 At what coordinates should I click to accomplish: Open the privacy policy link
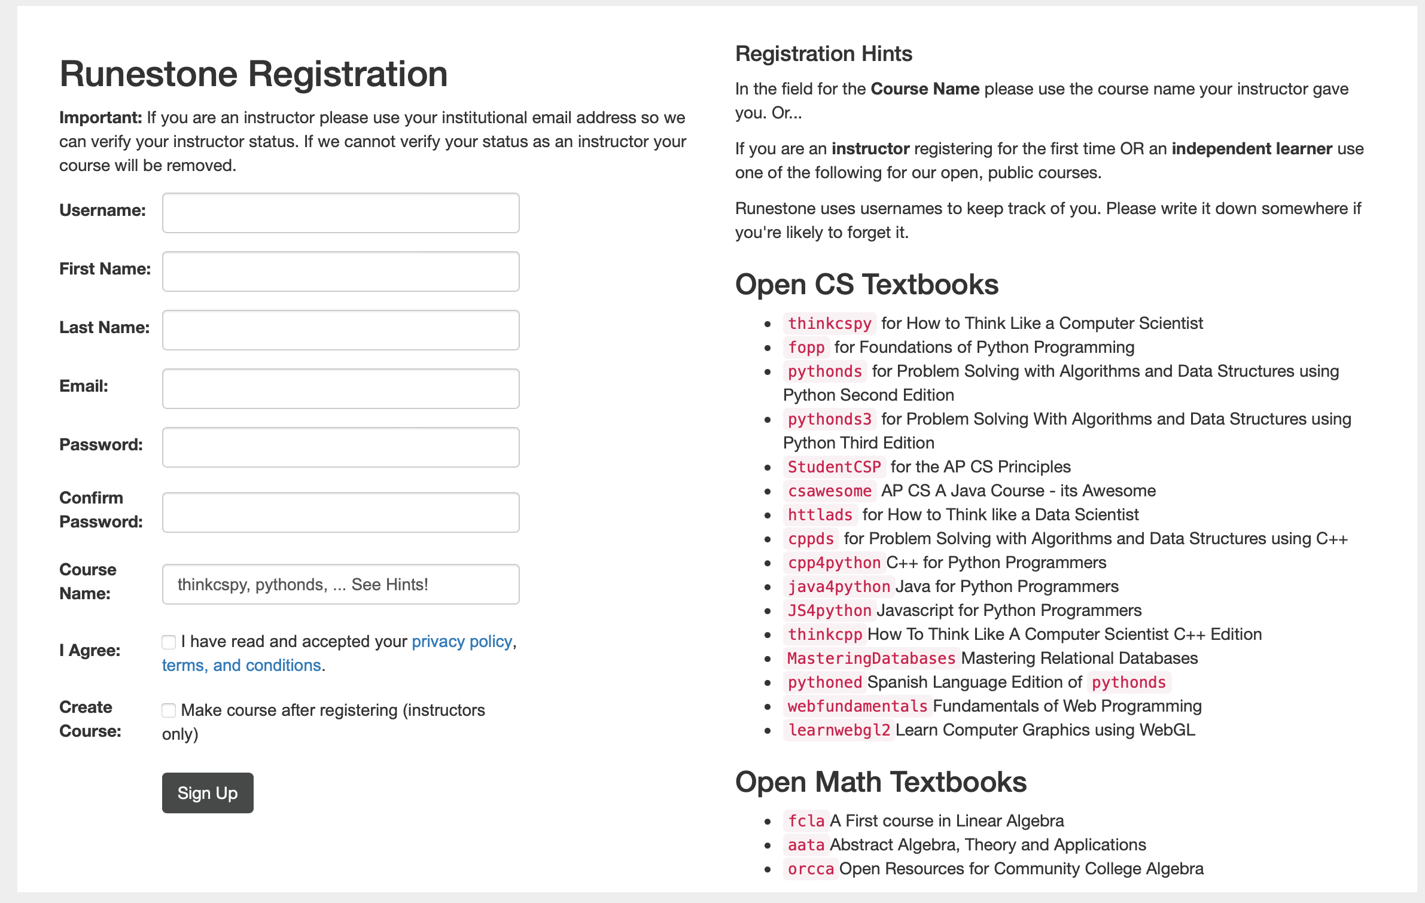click(x=462, y=641)
